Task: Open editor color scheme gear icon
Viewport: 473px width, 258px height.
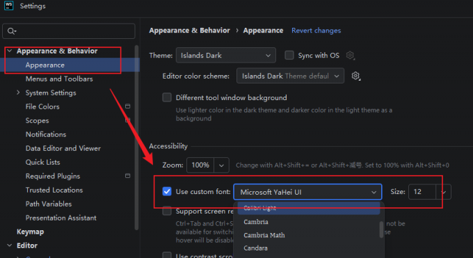Action: tap(356, 76)
